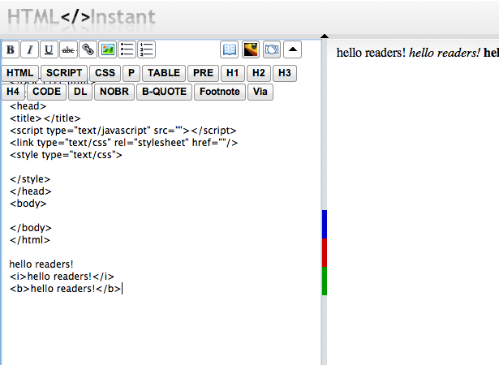Apply bold with the B icon

(x=11, y=49)
